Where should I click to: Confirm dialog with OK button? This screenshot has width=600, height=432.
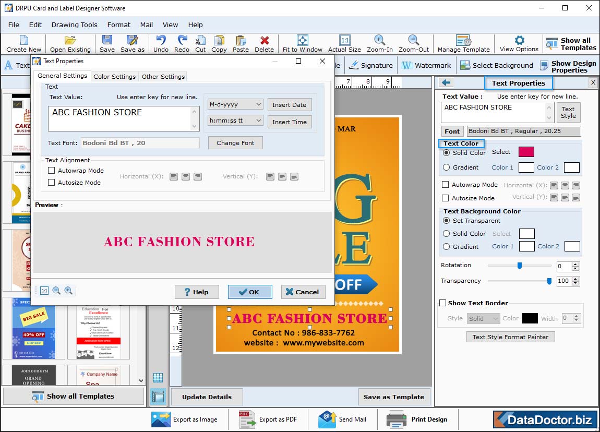point(250,292)
